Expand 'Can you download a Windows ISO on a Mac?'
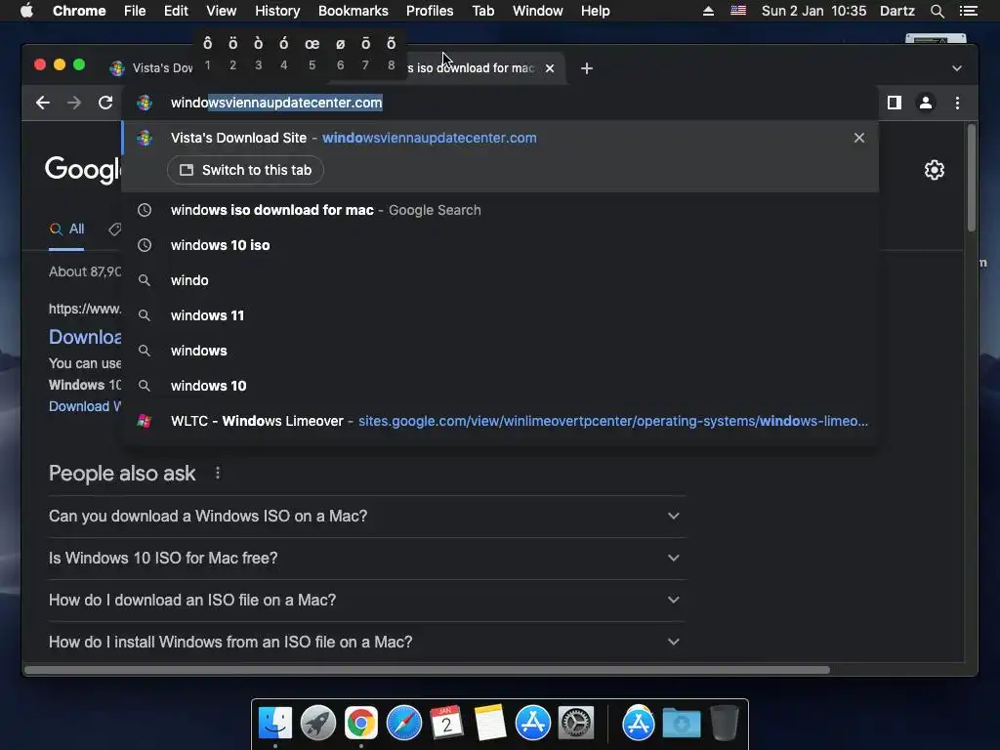 (367, 516)
